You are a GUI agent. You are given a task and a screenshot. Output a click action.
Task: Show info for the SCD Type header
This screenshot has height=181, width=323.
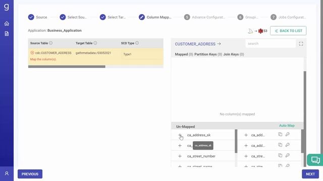click(137, 43)
